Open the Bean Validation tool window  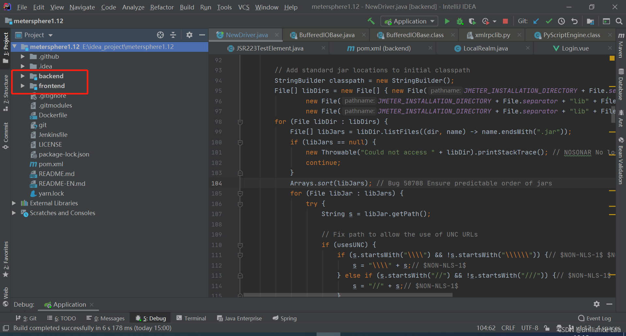coord(621,161)
